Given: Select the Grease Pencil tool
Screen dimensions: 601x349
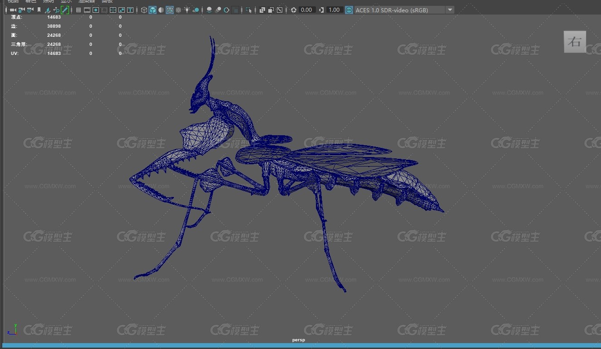Looking at the screenshot, I should tap(65, 10).
